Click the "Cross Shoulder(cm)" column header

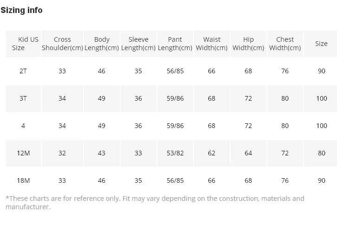click(62, 44)
